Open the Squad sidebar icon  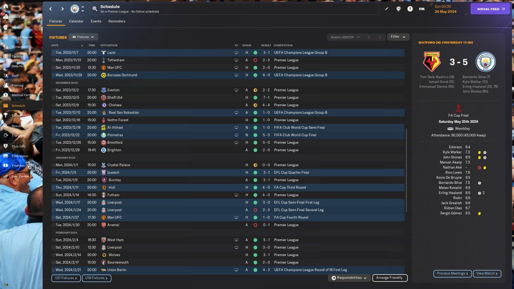[x=6, y=27]
